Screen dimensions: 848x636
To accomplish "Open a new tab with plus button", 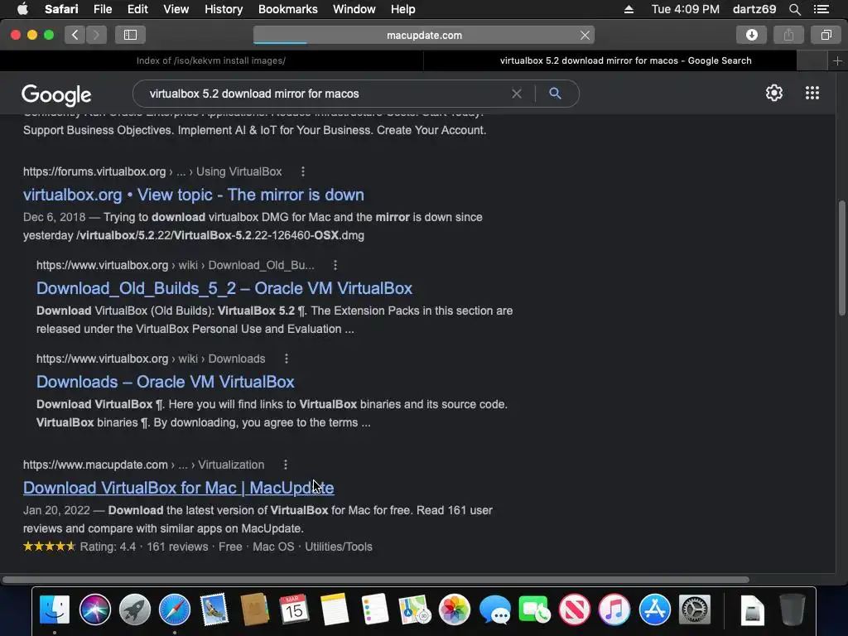I will pos(837,60).
